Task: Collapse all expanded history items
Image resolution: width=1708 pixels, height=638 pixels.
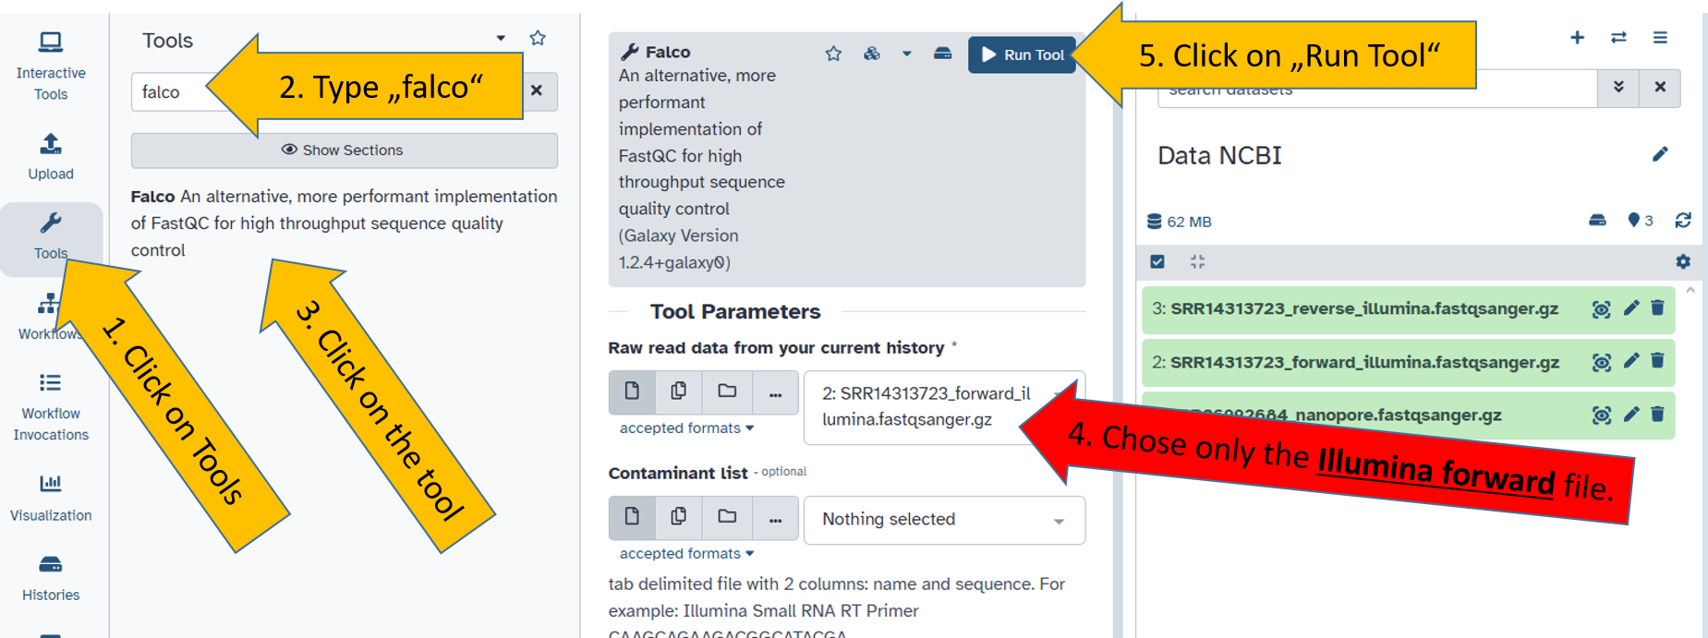Action: (1197, 261)
